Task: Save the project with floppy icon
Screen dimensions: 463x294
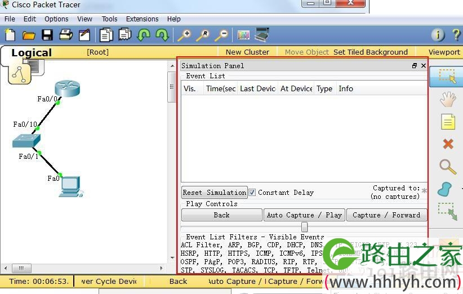Action: (47, 35)
